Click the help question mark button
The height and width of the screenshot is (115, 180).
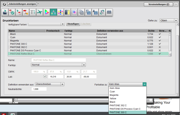tap(176, 4)
